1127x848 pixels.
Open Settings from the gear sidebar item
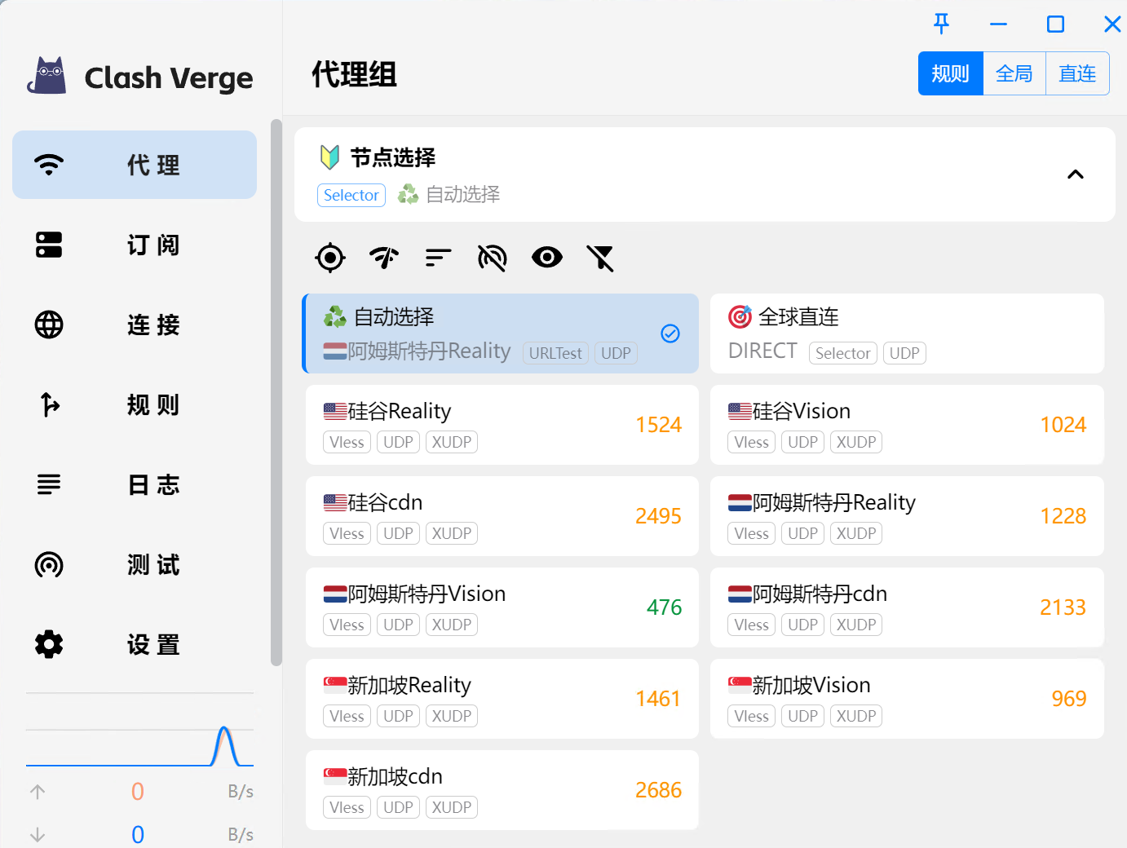(135, 644)
